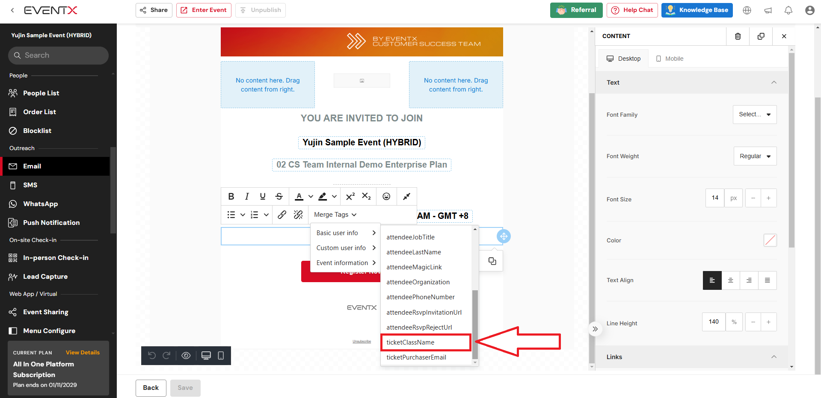
Task: Insert a numbered list
Action: 254,215
